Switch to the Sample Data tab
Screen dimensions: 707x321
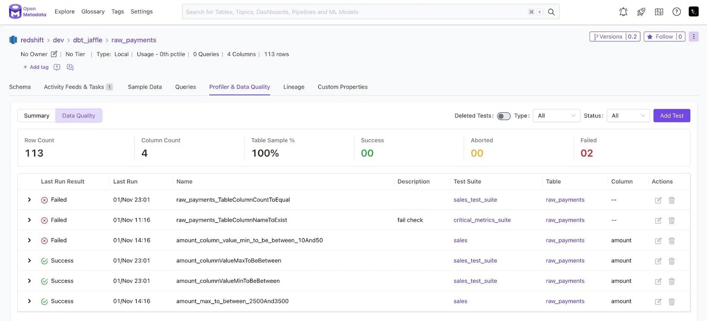(x=145, y=87)
